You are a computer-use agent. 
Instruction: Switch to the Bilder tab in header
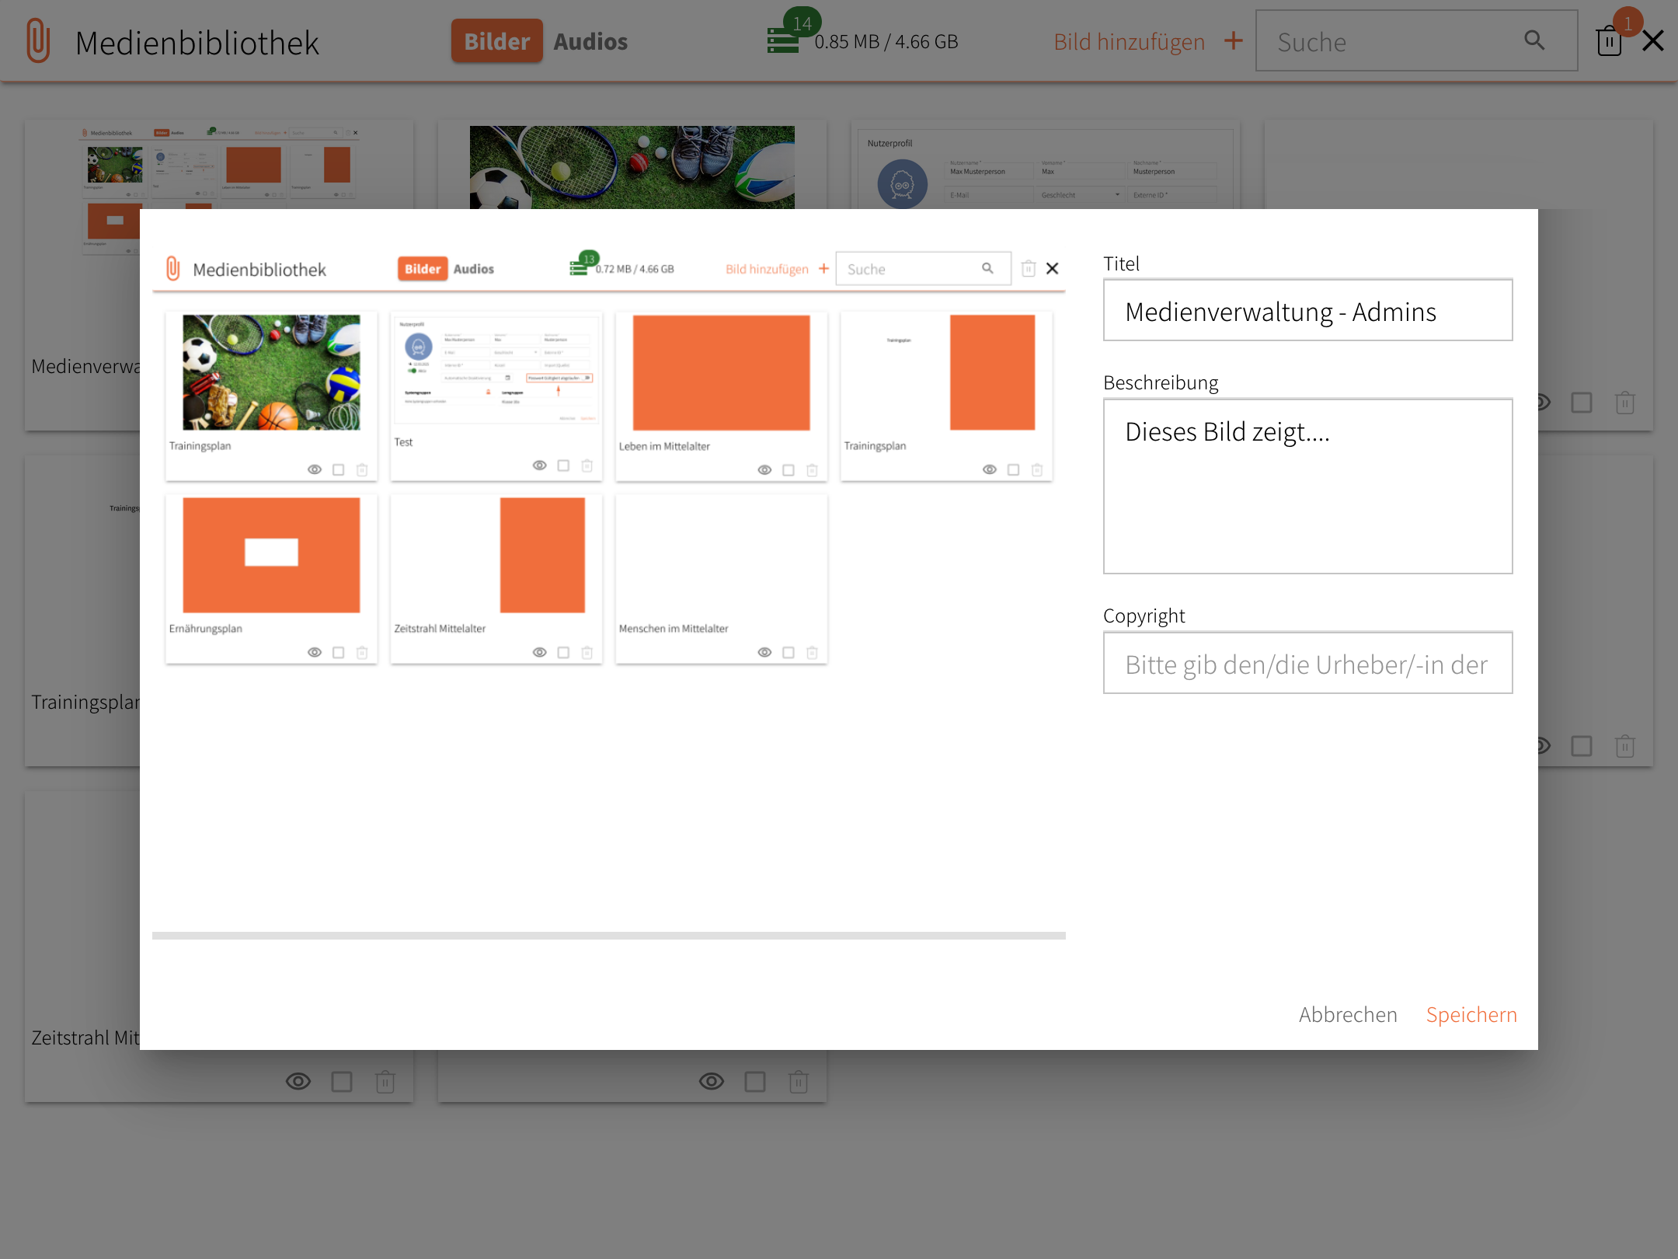(x=496, y=41)
